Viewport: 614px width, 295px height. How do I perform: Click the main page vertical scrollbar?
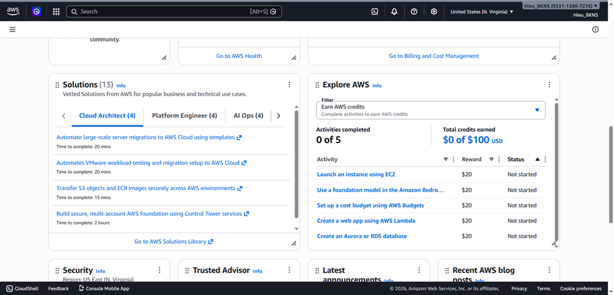click(x=611, y=175)
